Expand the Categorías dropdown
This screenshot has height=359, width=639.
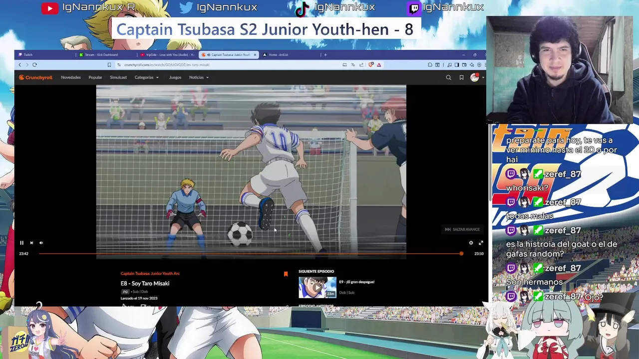pos(147,77)
